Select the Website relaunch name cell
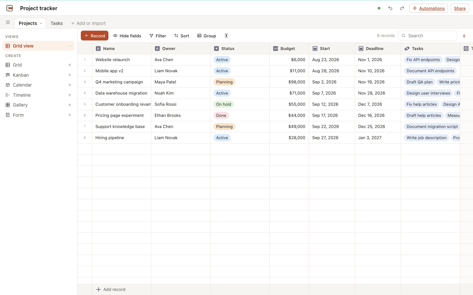 click(122, 60)
